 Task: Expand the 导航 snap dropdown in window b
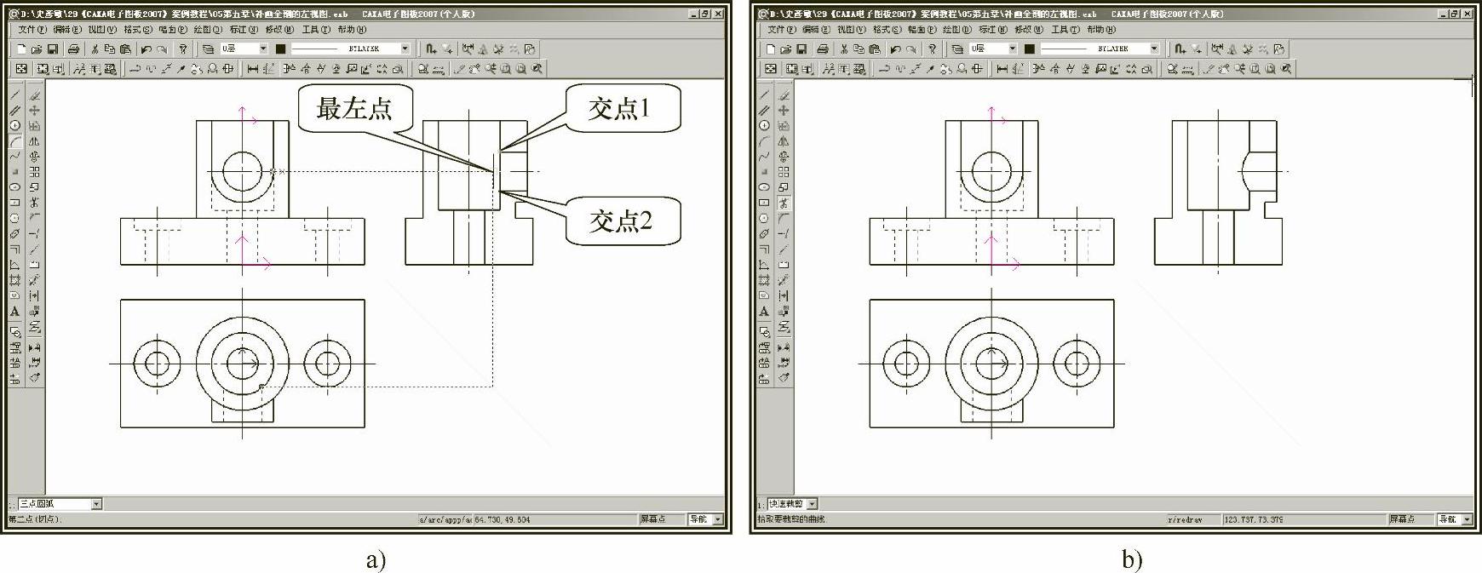[1468, 519]
